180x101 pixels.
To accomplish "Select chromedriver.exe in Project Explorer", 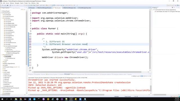I will (x=11, y=58).
